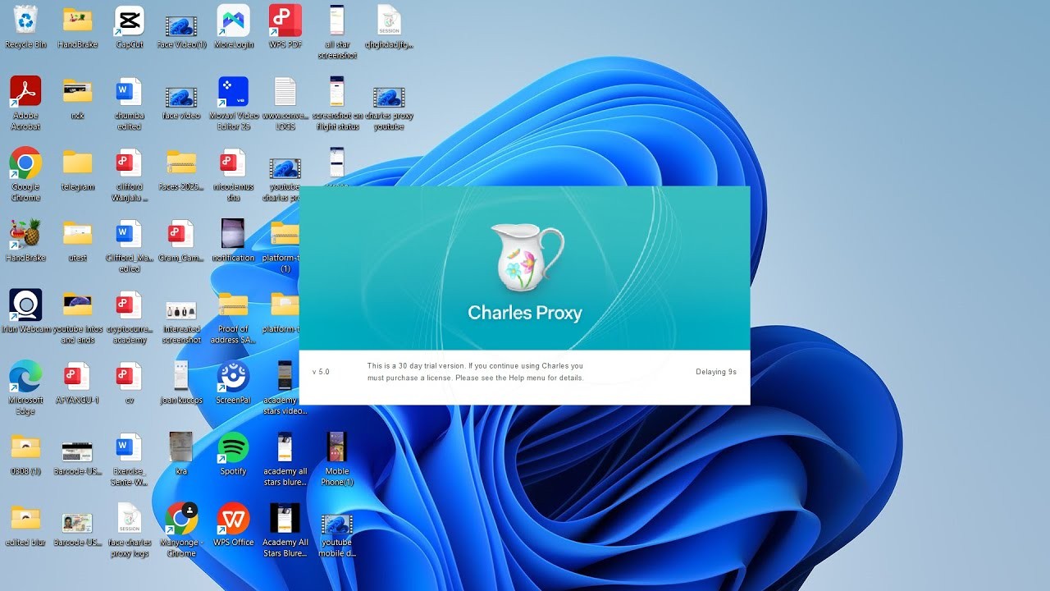Select the edited blur folder
1050x591 pixels.
(x=25, y=525)
